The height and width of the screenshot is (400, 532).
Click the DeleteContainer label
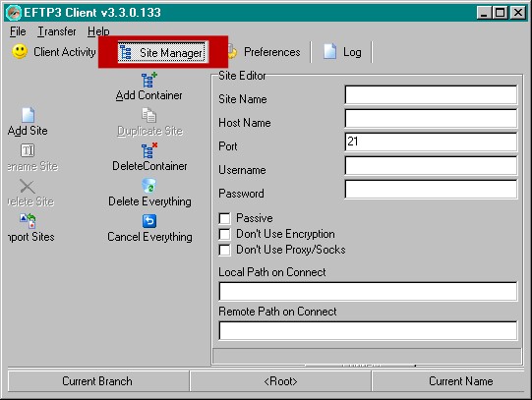coord(149,166)
